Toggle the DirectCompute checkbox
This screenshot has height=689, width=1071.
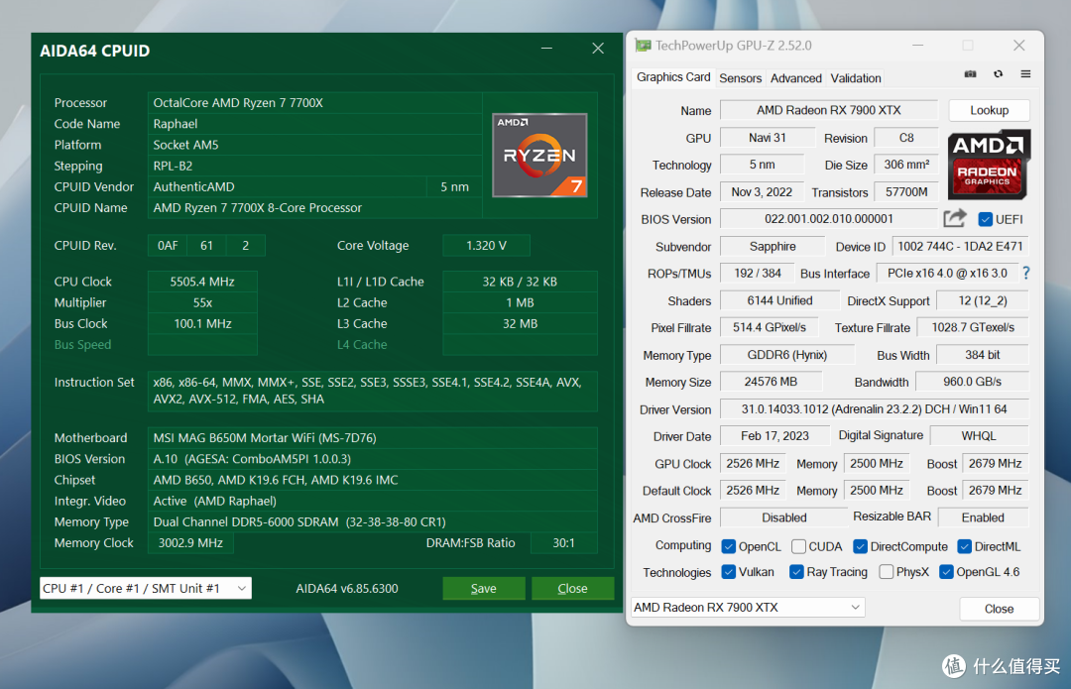(x=861, y=546)
